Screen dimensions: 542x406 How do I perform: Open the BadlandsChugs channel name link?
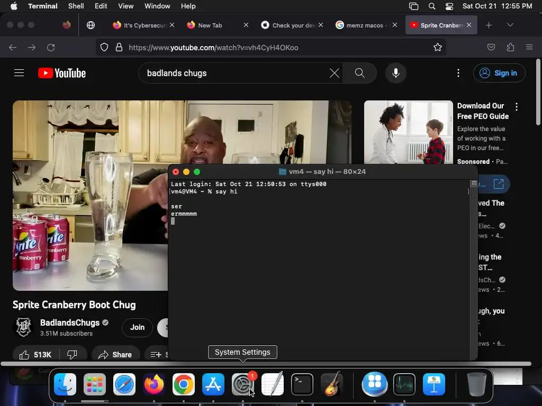70,322
